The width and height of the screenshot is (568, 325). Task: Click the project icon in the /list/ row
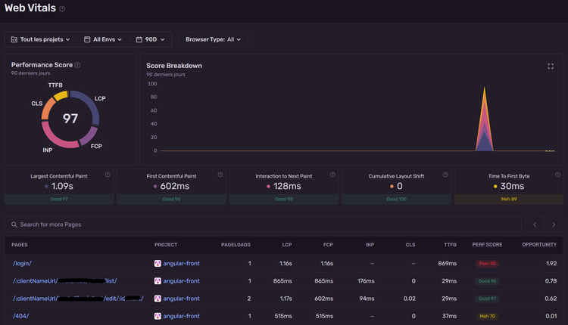tap(158, 281)
